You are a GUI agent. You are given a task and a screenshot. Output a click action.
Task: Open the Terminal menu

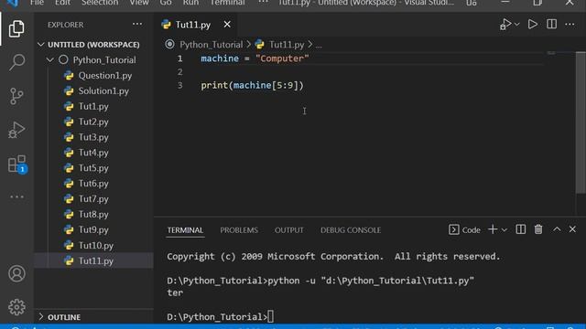click(x=227, y=3)
